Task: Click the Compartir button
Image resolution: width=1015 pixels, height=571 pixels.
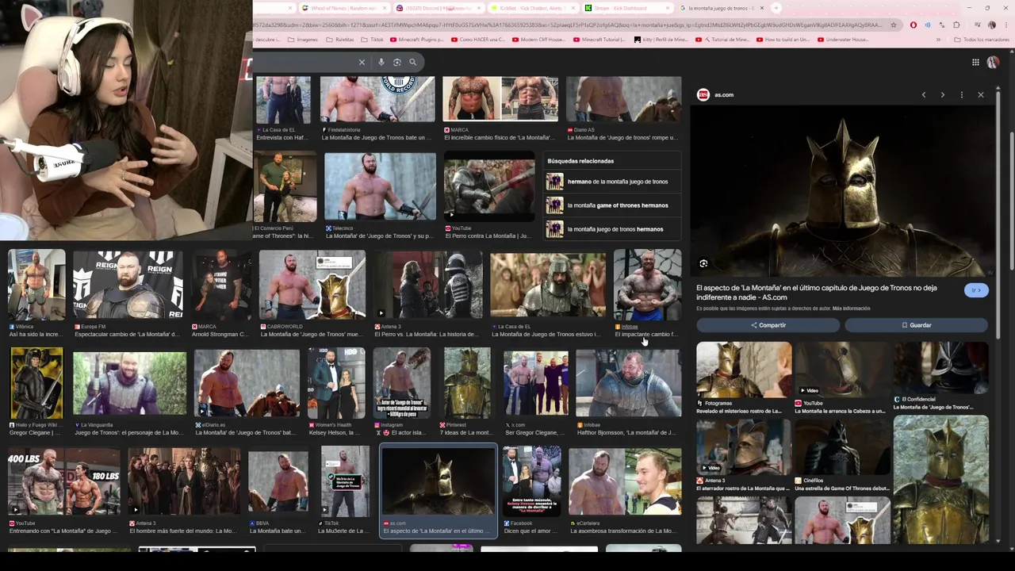Action: 768,325
